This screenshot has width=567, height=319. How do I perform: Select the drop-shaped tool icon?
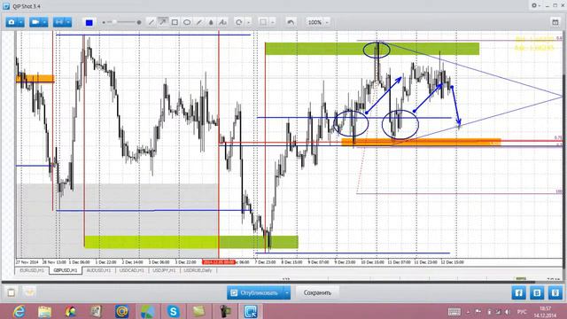tap(211, 22)
